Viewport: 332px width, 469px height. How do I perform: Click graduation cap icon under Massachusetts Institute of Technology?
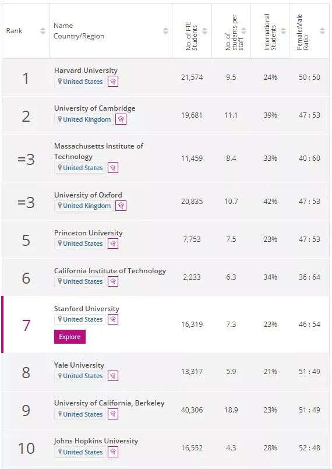113,168
